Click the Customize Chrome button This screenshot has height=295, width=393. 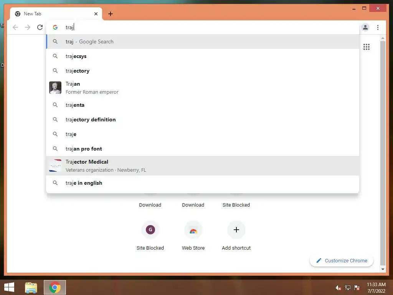point(341,261)
